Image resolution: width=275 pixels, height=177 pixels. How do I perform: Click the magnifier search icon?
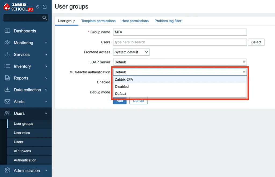[44, 18]
